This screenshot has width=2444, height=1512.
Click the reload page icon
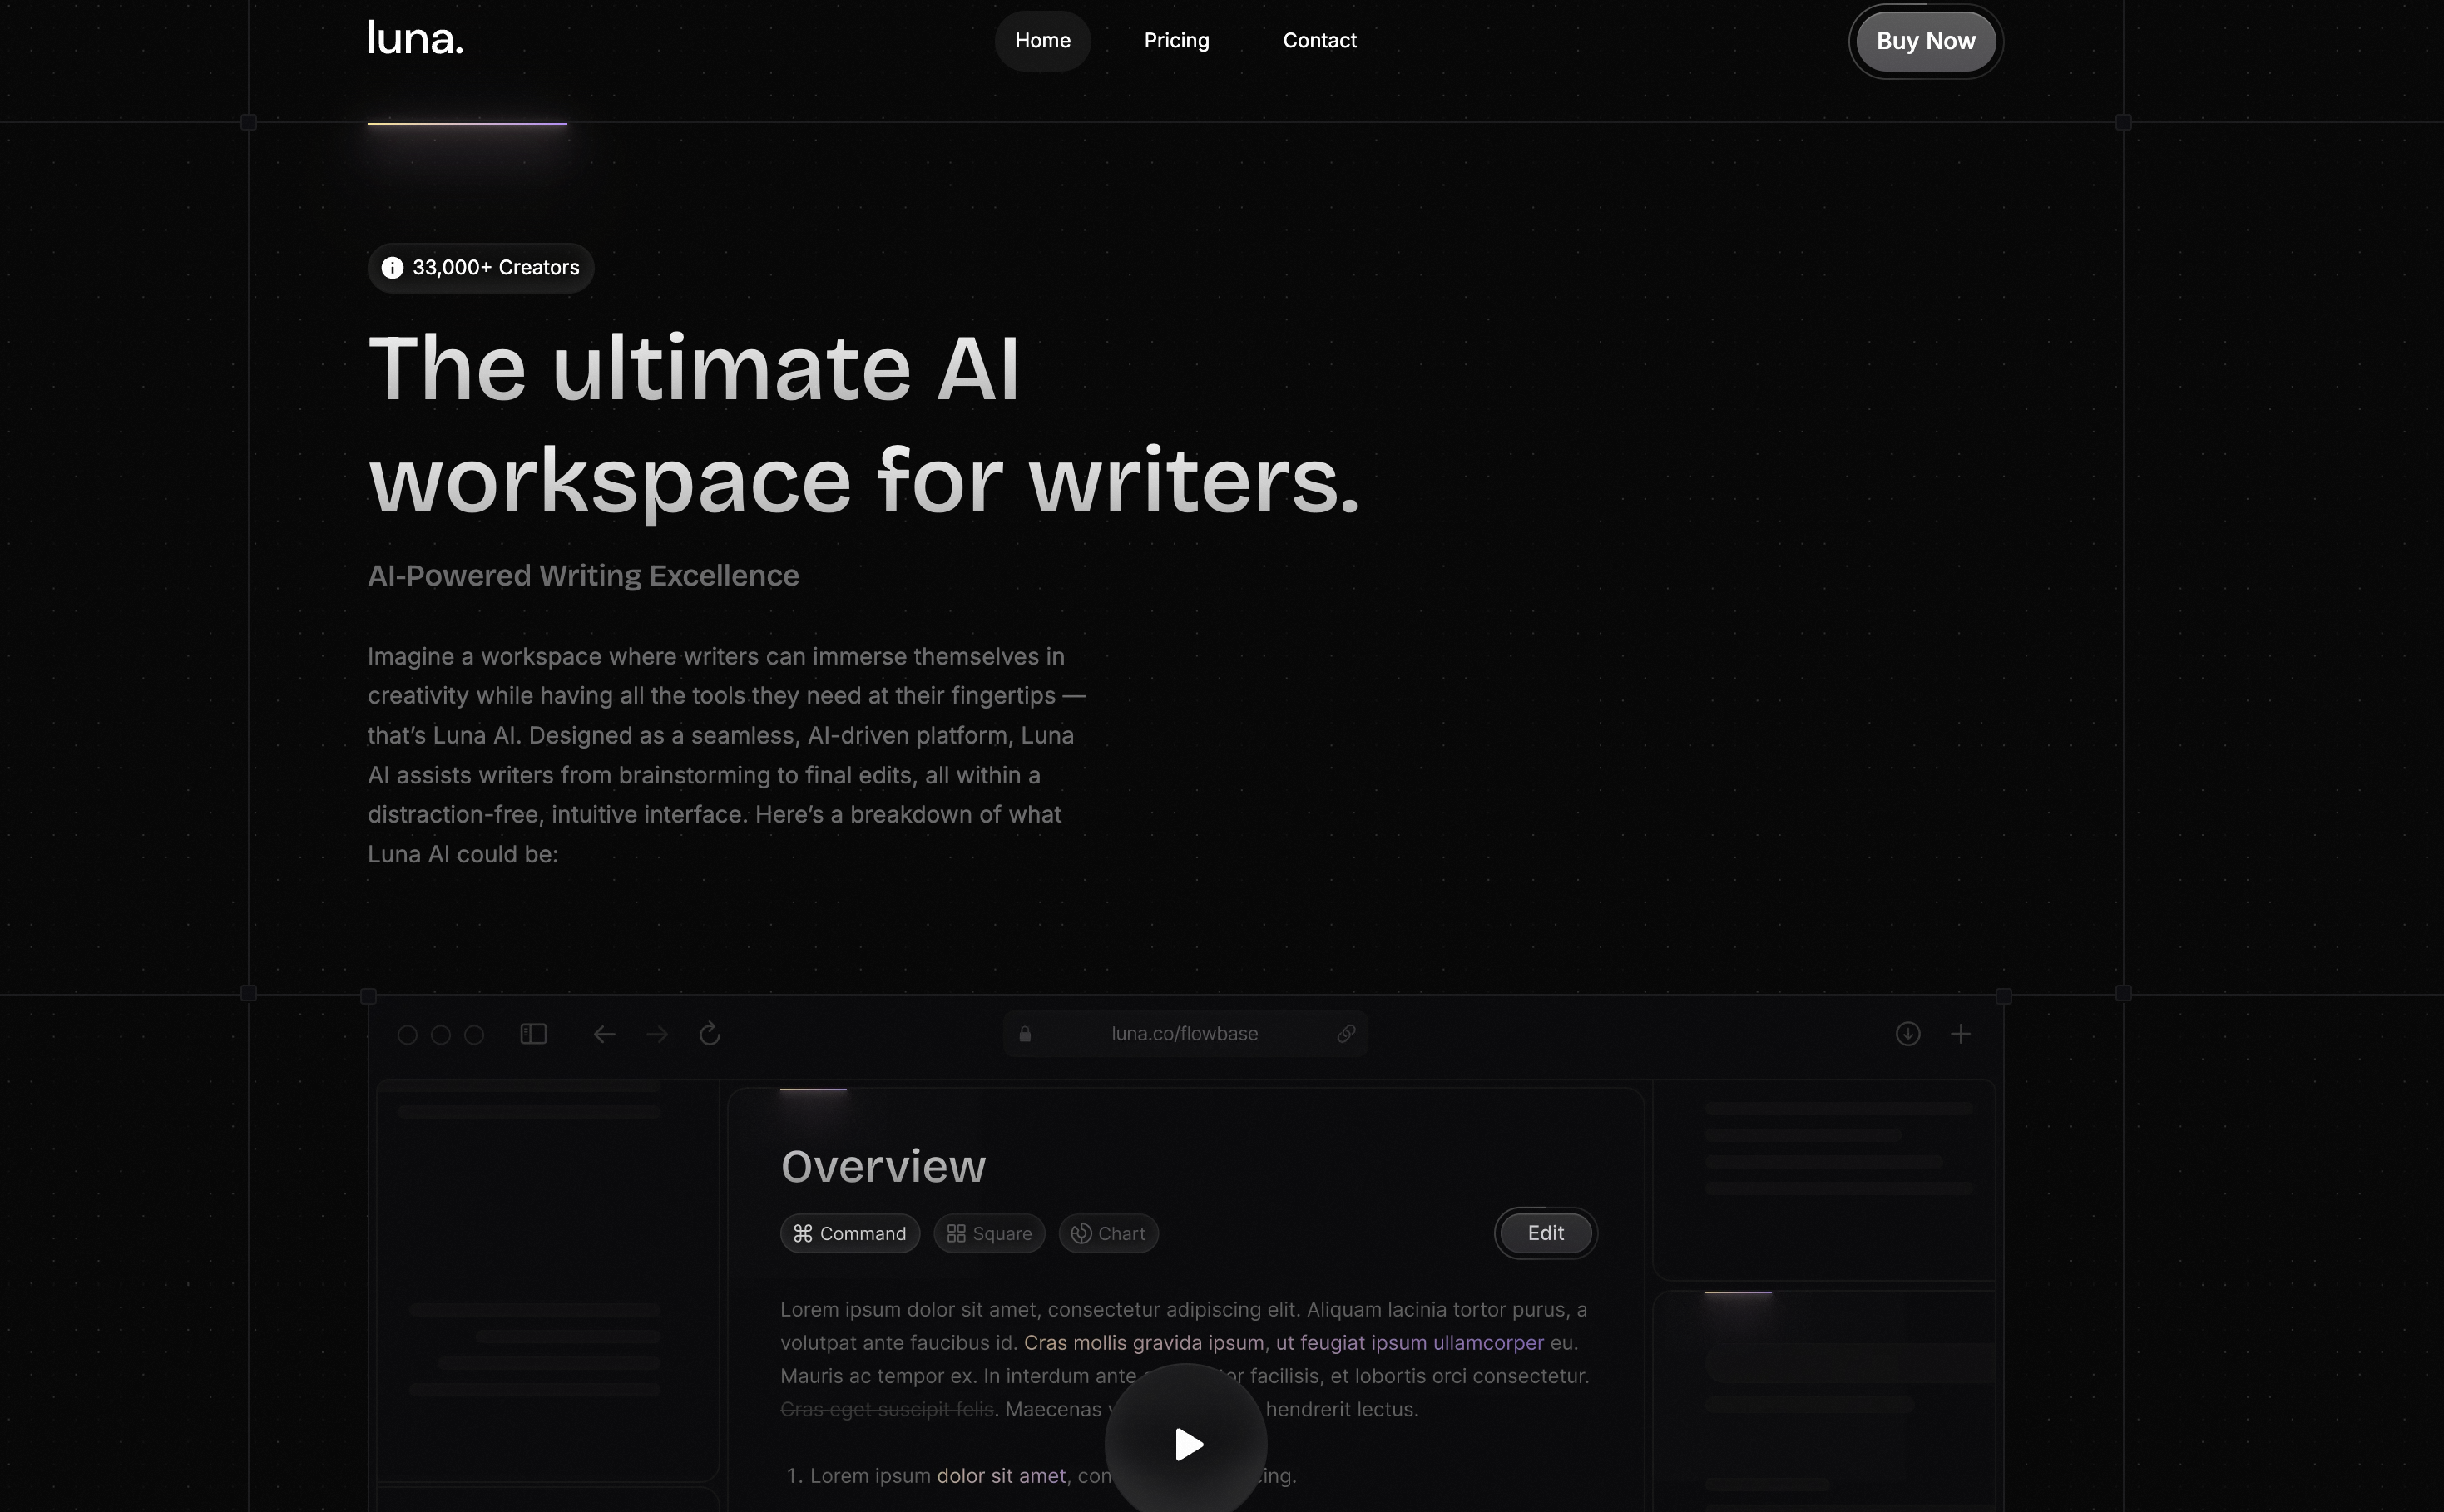point(710,1034)
